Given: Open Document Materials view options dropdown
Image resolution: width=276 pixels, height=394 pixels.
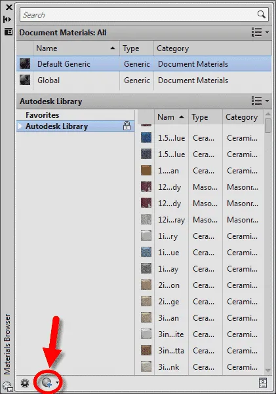Looking at the screenshot, I should [260, 32].
